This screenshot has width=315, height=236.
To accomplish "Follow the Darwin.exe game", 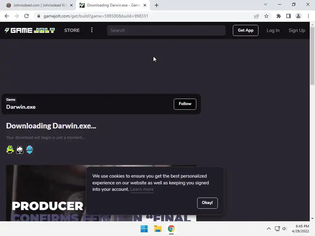I will tap(185, 104).
